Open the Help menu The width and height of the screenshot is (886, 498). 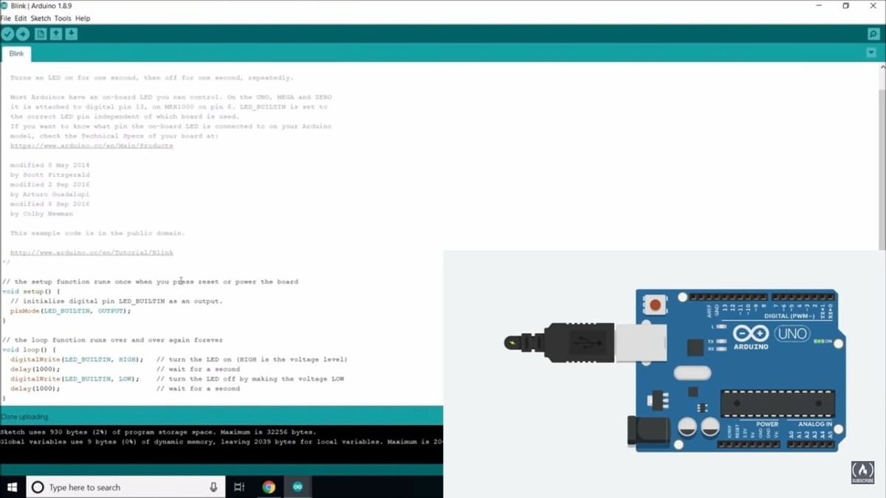(83, 18)
